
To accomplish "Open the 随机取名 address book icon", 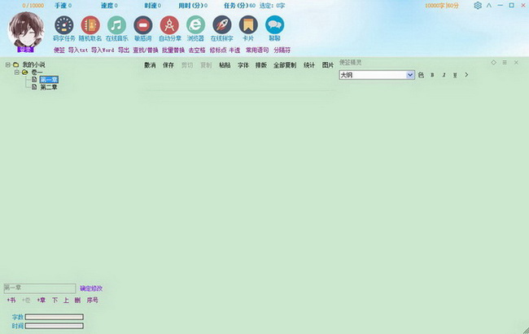I will click(90, 25).
